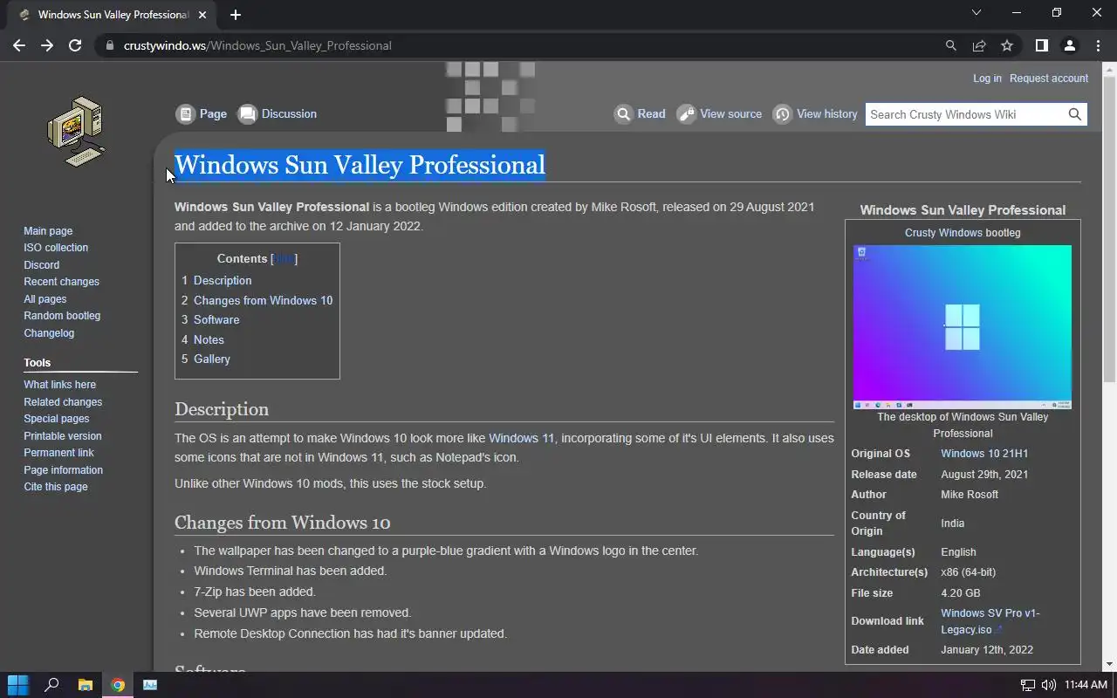Open What links here
Viewport: 1117px width, 698px height.
[x=60, y=385]
